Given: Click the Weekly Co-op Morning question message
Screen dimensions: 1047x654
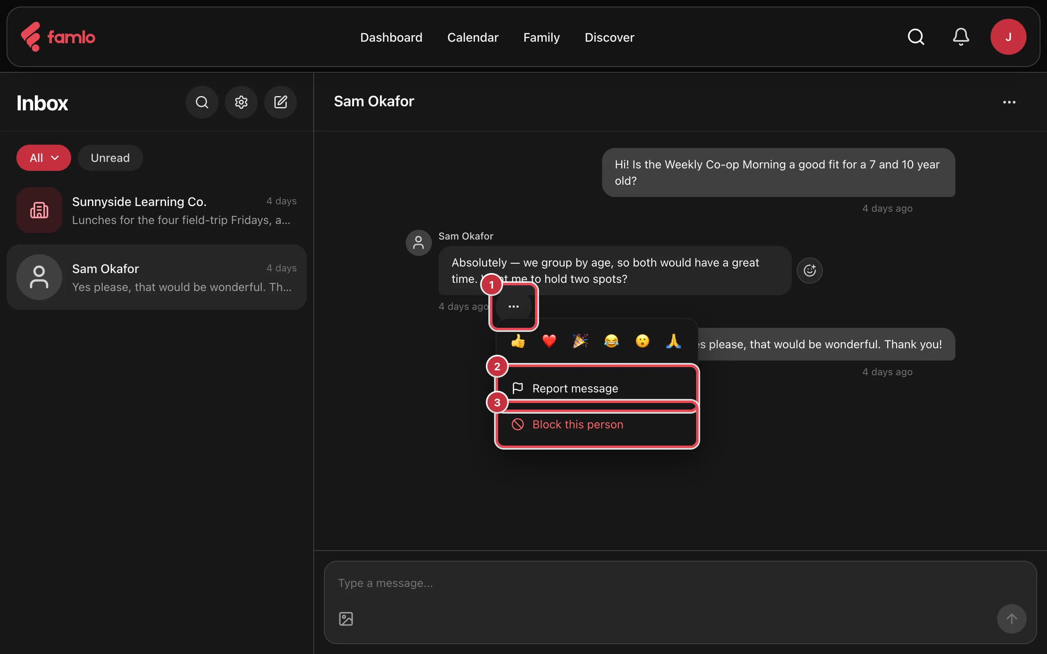Looking at the screenshot, I should (778, 172).
